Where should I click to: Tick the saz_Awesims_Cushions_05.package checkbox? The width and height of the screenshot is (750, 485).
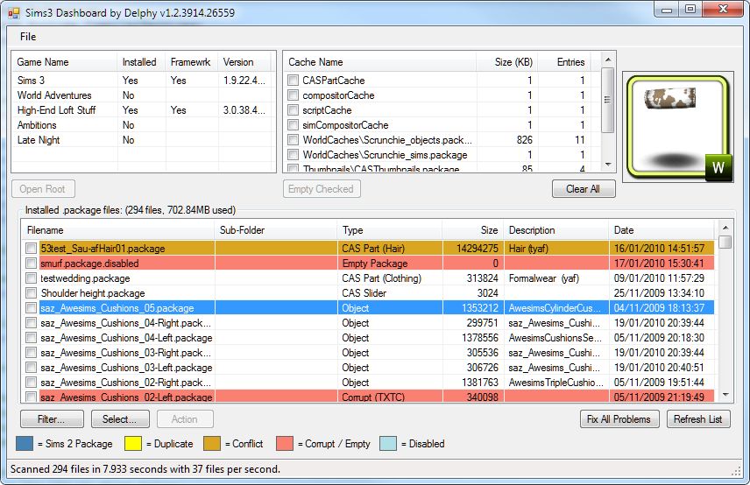tap(31, 308)
